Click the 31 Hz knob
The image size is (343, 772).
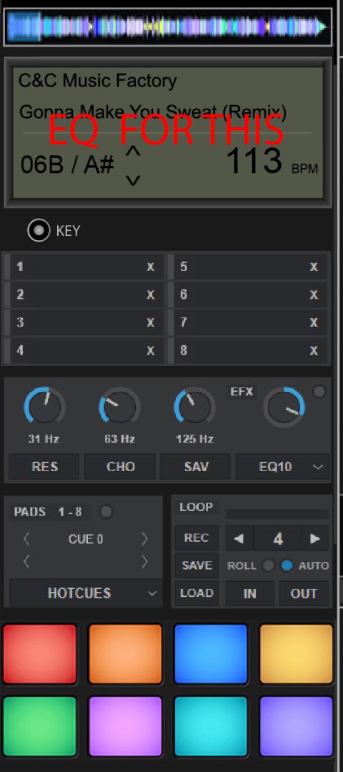[44, 407]
